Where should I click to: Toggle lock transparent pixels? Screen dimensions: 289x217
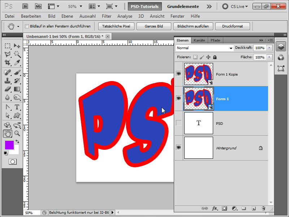pyautogui.click(x=195, y=57)
